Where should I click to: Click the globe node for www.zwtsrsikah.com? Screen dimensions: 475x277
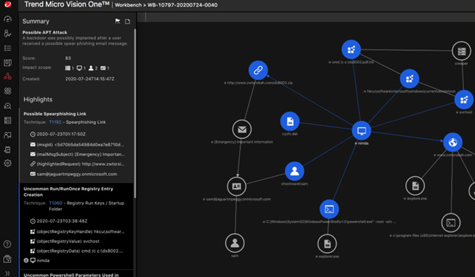[x=453, y=142]
